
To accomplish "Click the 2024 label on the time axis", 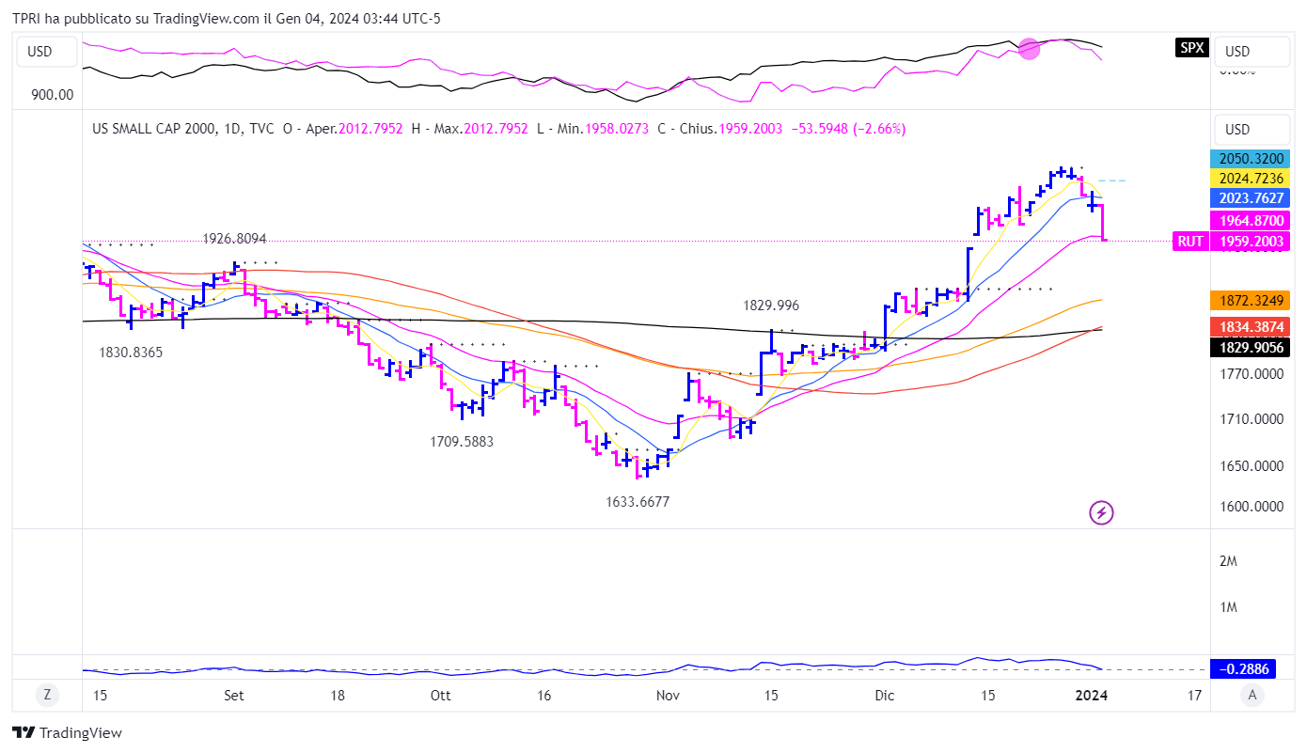I will (1091, 696).
